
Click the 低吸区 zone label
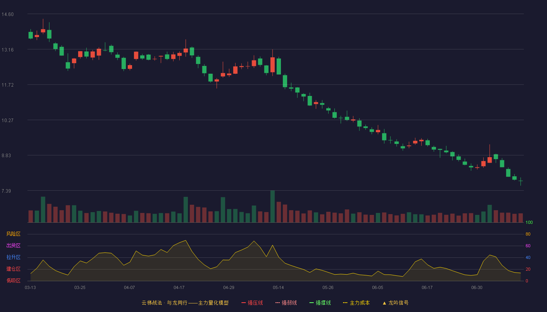coord(13,280)
